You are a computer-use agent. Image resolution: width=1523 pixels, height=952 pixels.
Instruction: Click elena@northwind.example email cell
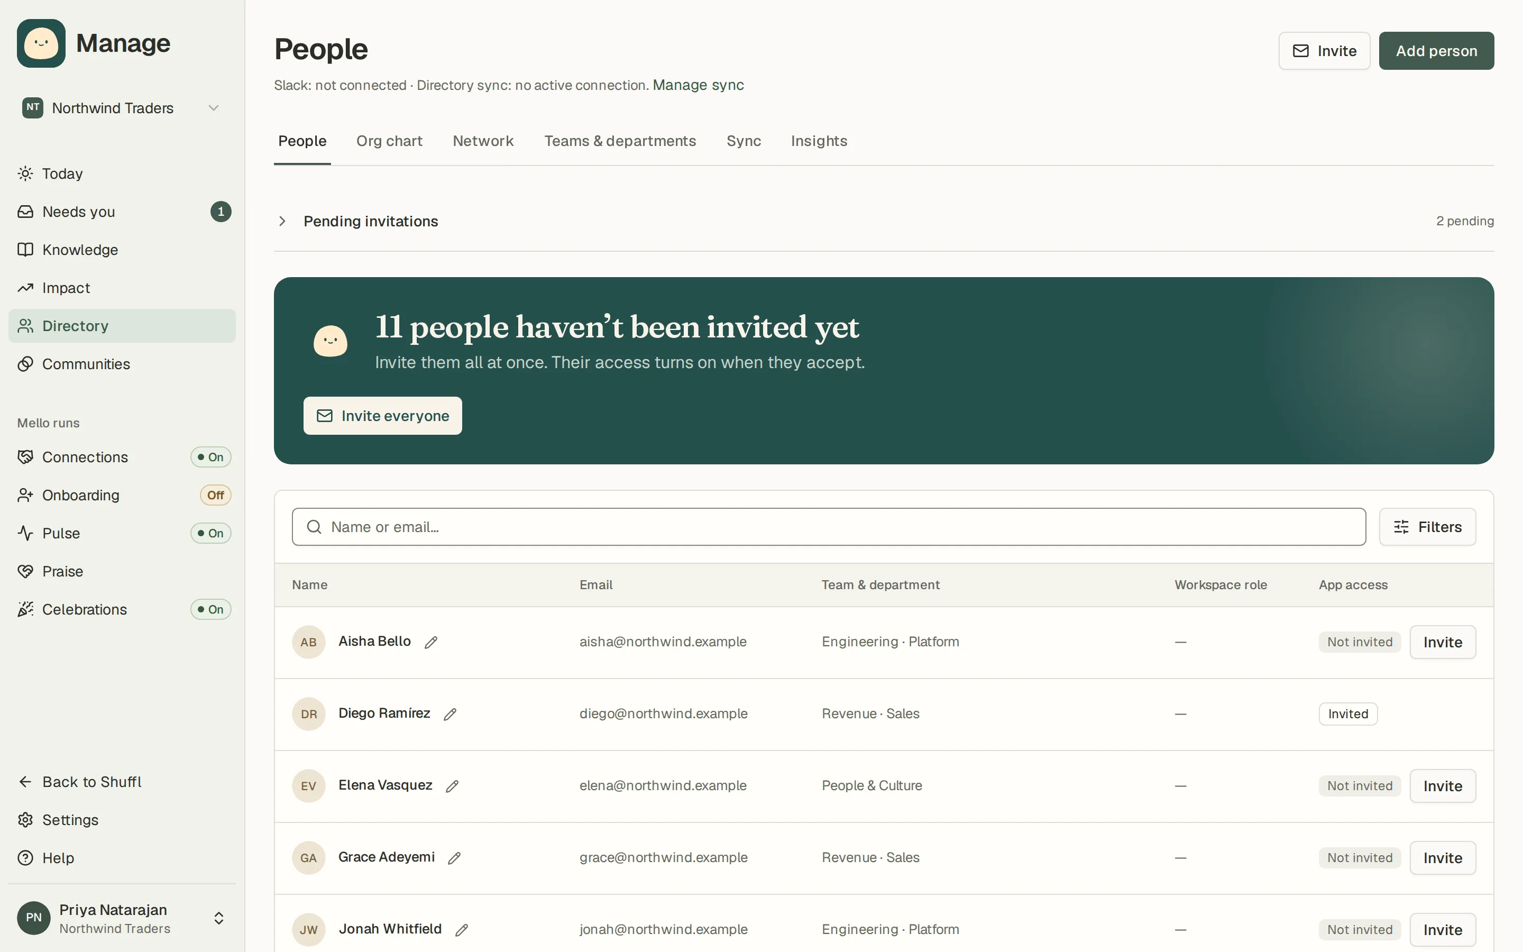[663, 786]
